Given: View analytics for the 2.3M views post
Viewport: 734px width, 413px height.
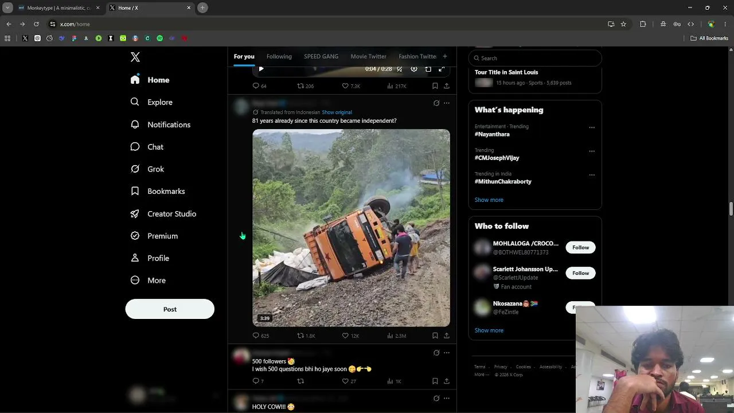Looking at the screenshot, I should coord(397,336).
